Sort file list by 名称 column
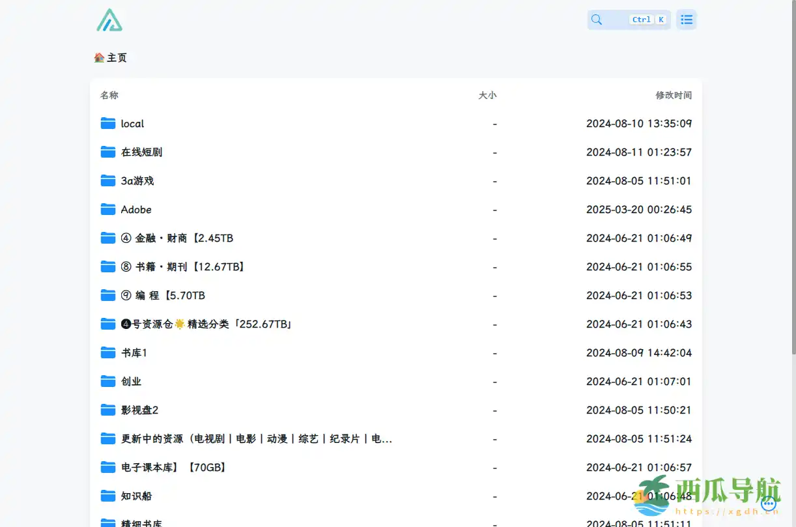 click(x=109, y=95)
